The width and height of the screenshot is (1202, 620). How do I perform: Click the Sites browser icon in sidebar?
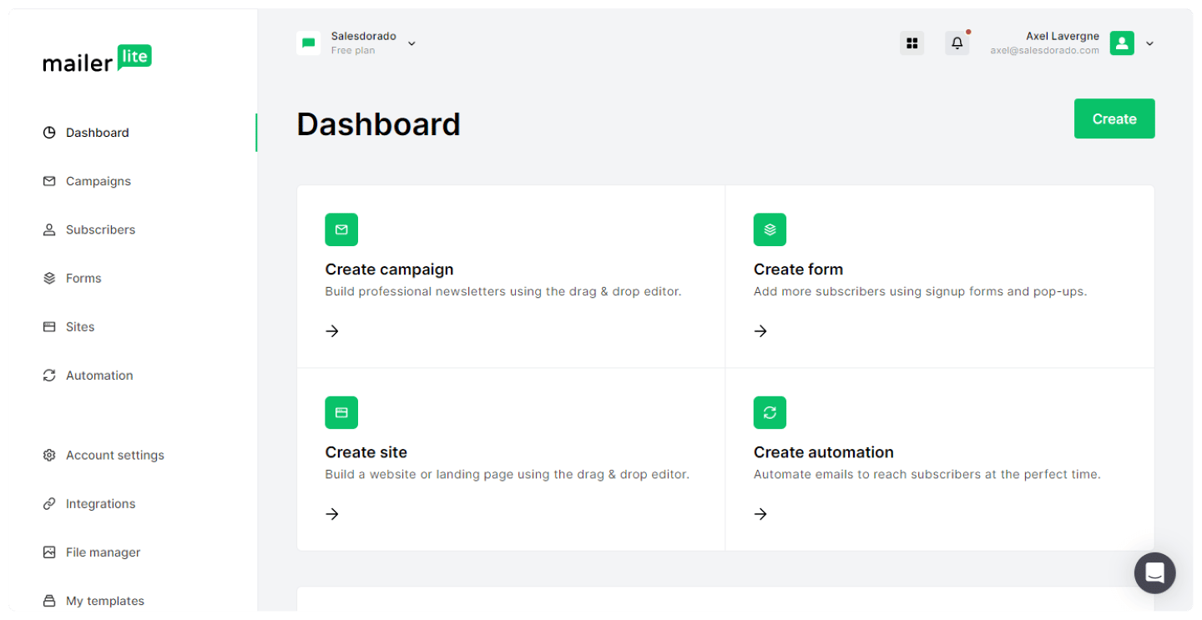tap(49, 327)
